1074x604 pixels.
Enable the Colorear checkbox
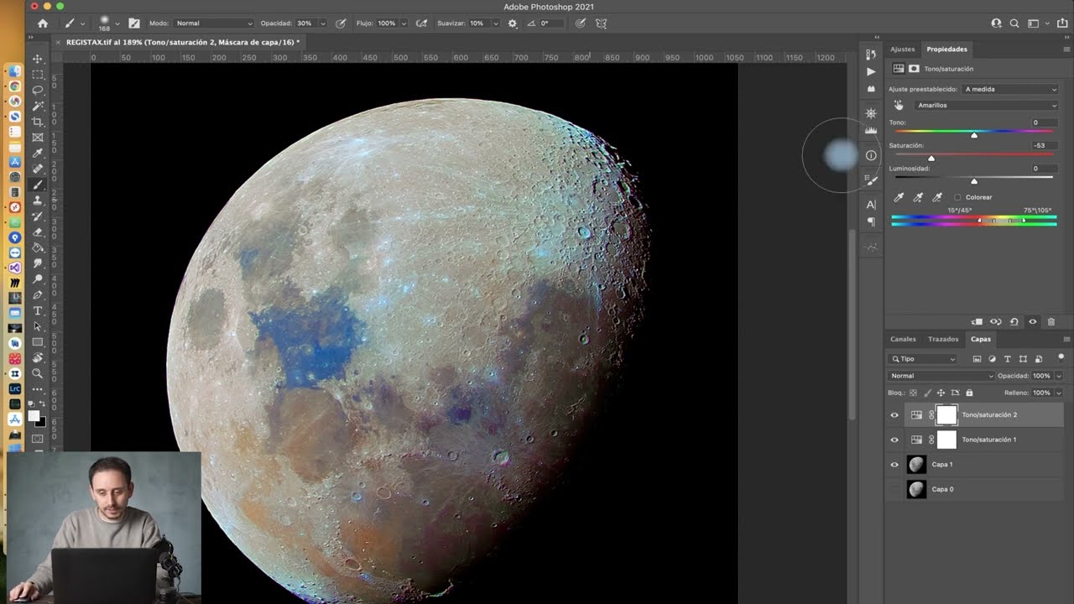tap(957, 197)
